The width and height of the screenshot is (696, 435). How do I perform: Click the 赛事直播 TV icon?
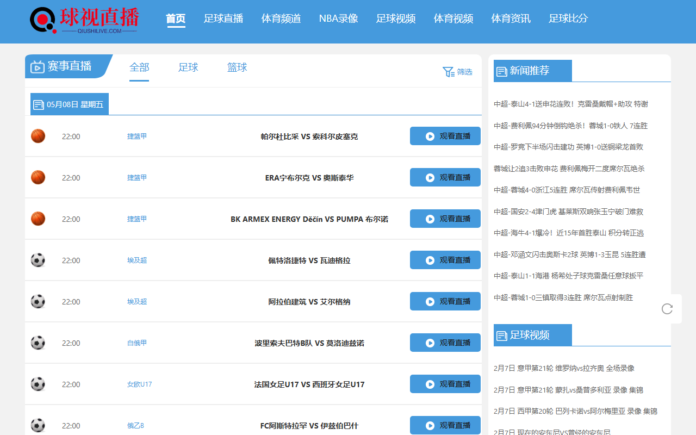tap(38, 67)
